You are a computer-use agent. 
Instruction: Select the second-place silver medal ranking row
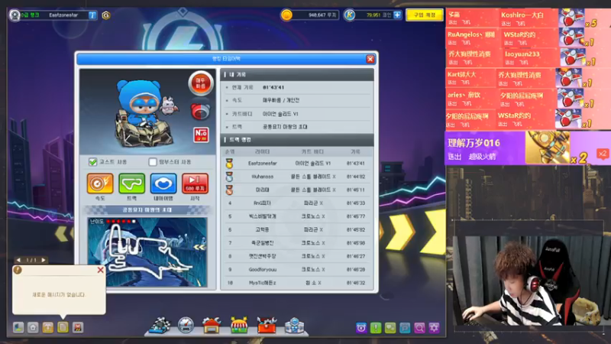tap(297, 177)
